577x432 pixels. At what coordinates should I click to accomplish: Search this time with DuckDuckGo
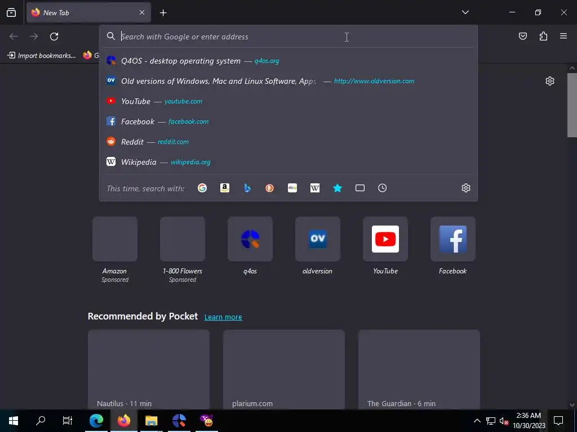[270, 188]
